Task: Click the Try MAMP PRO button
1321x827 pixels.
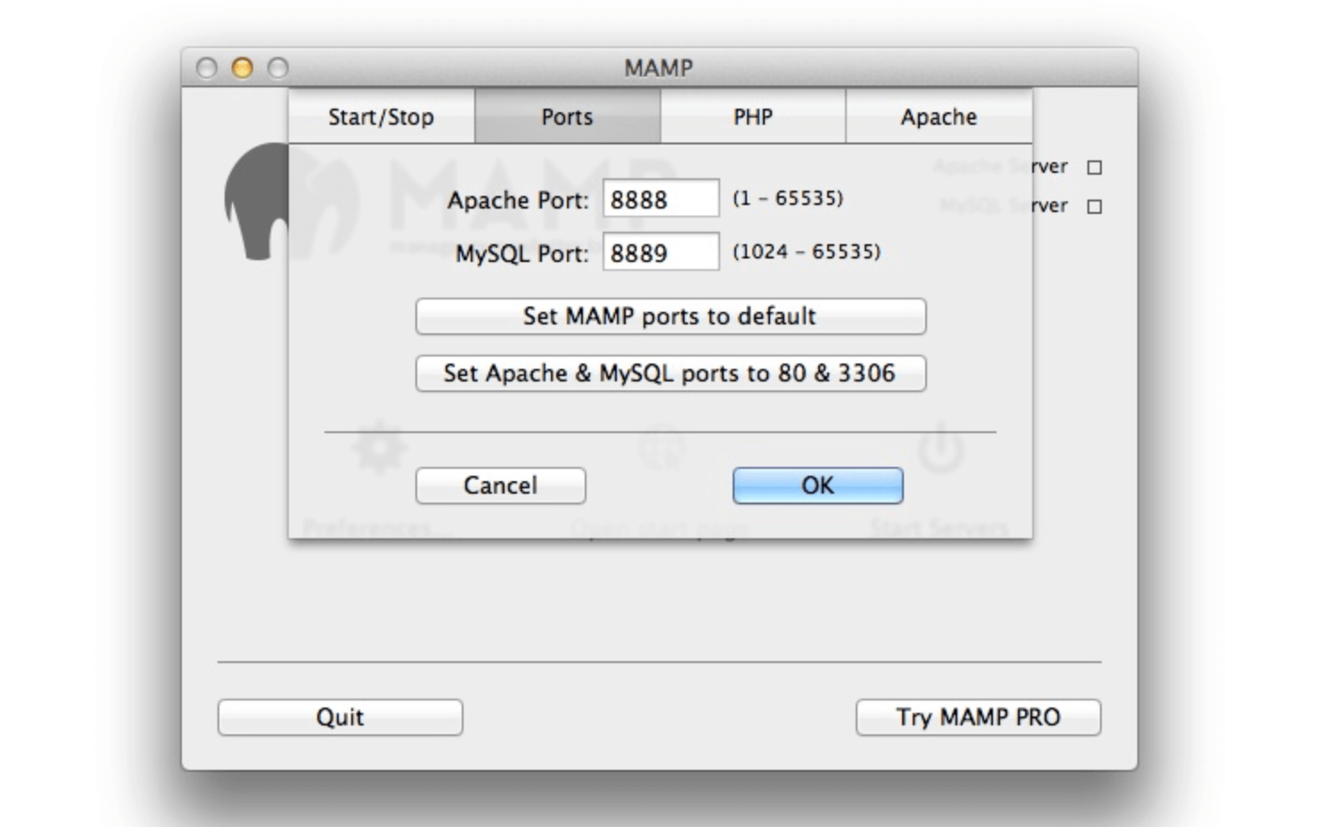Action: tap(978, 717)
